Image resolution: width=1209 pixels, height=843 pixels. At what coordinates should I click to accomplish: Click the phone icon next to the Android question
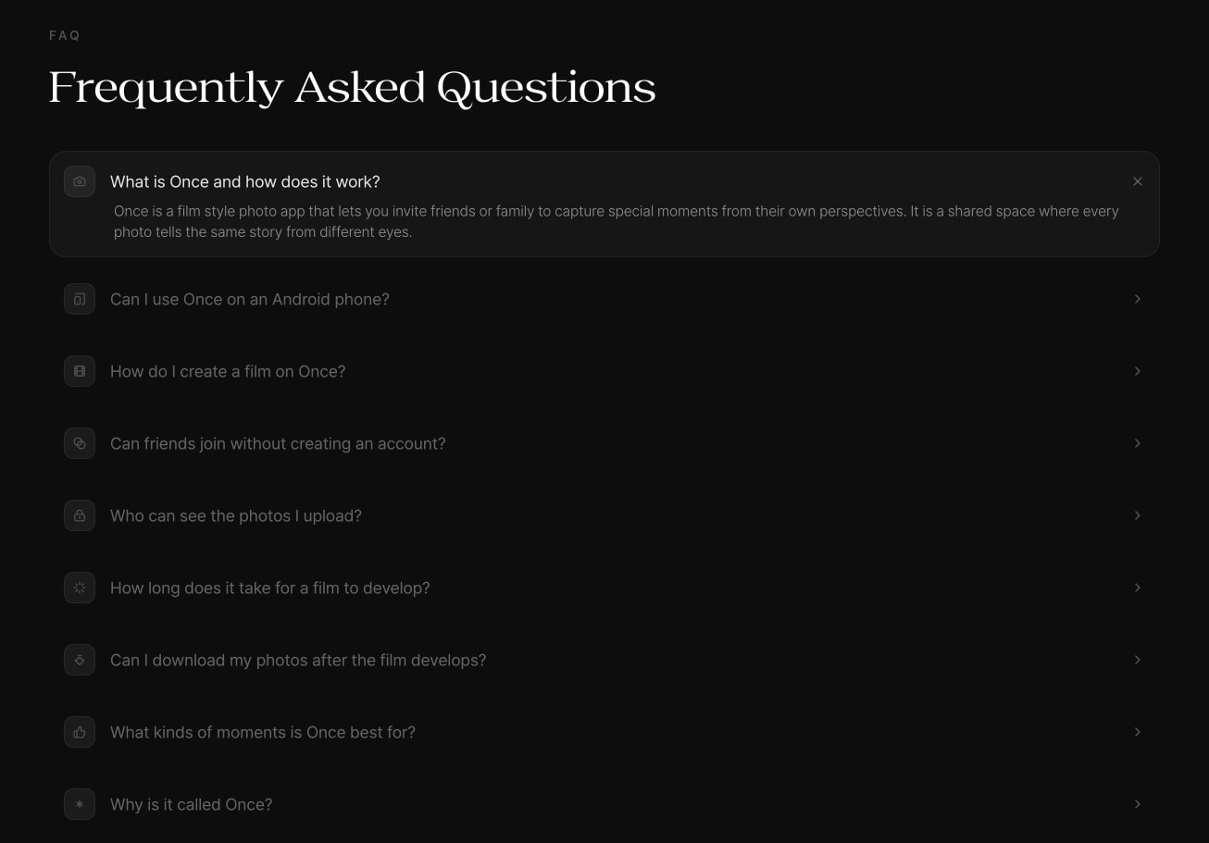pos(80,299)
